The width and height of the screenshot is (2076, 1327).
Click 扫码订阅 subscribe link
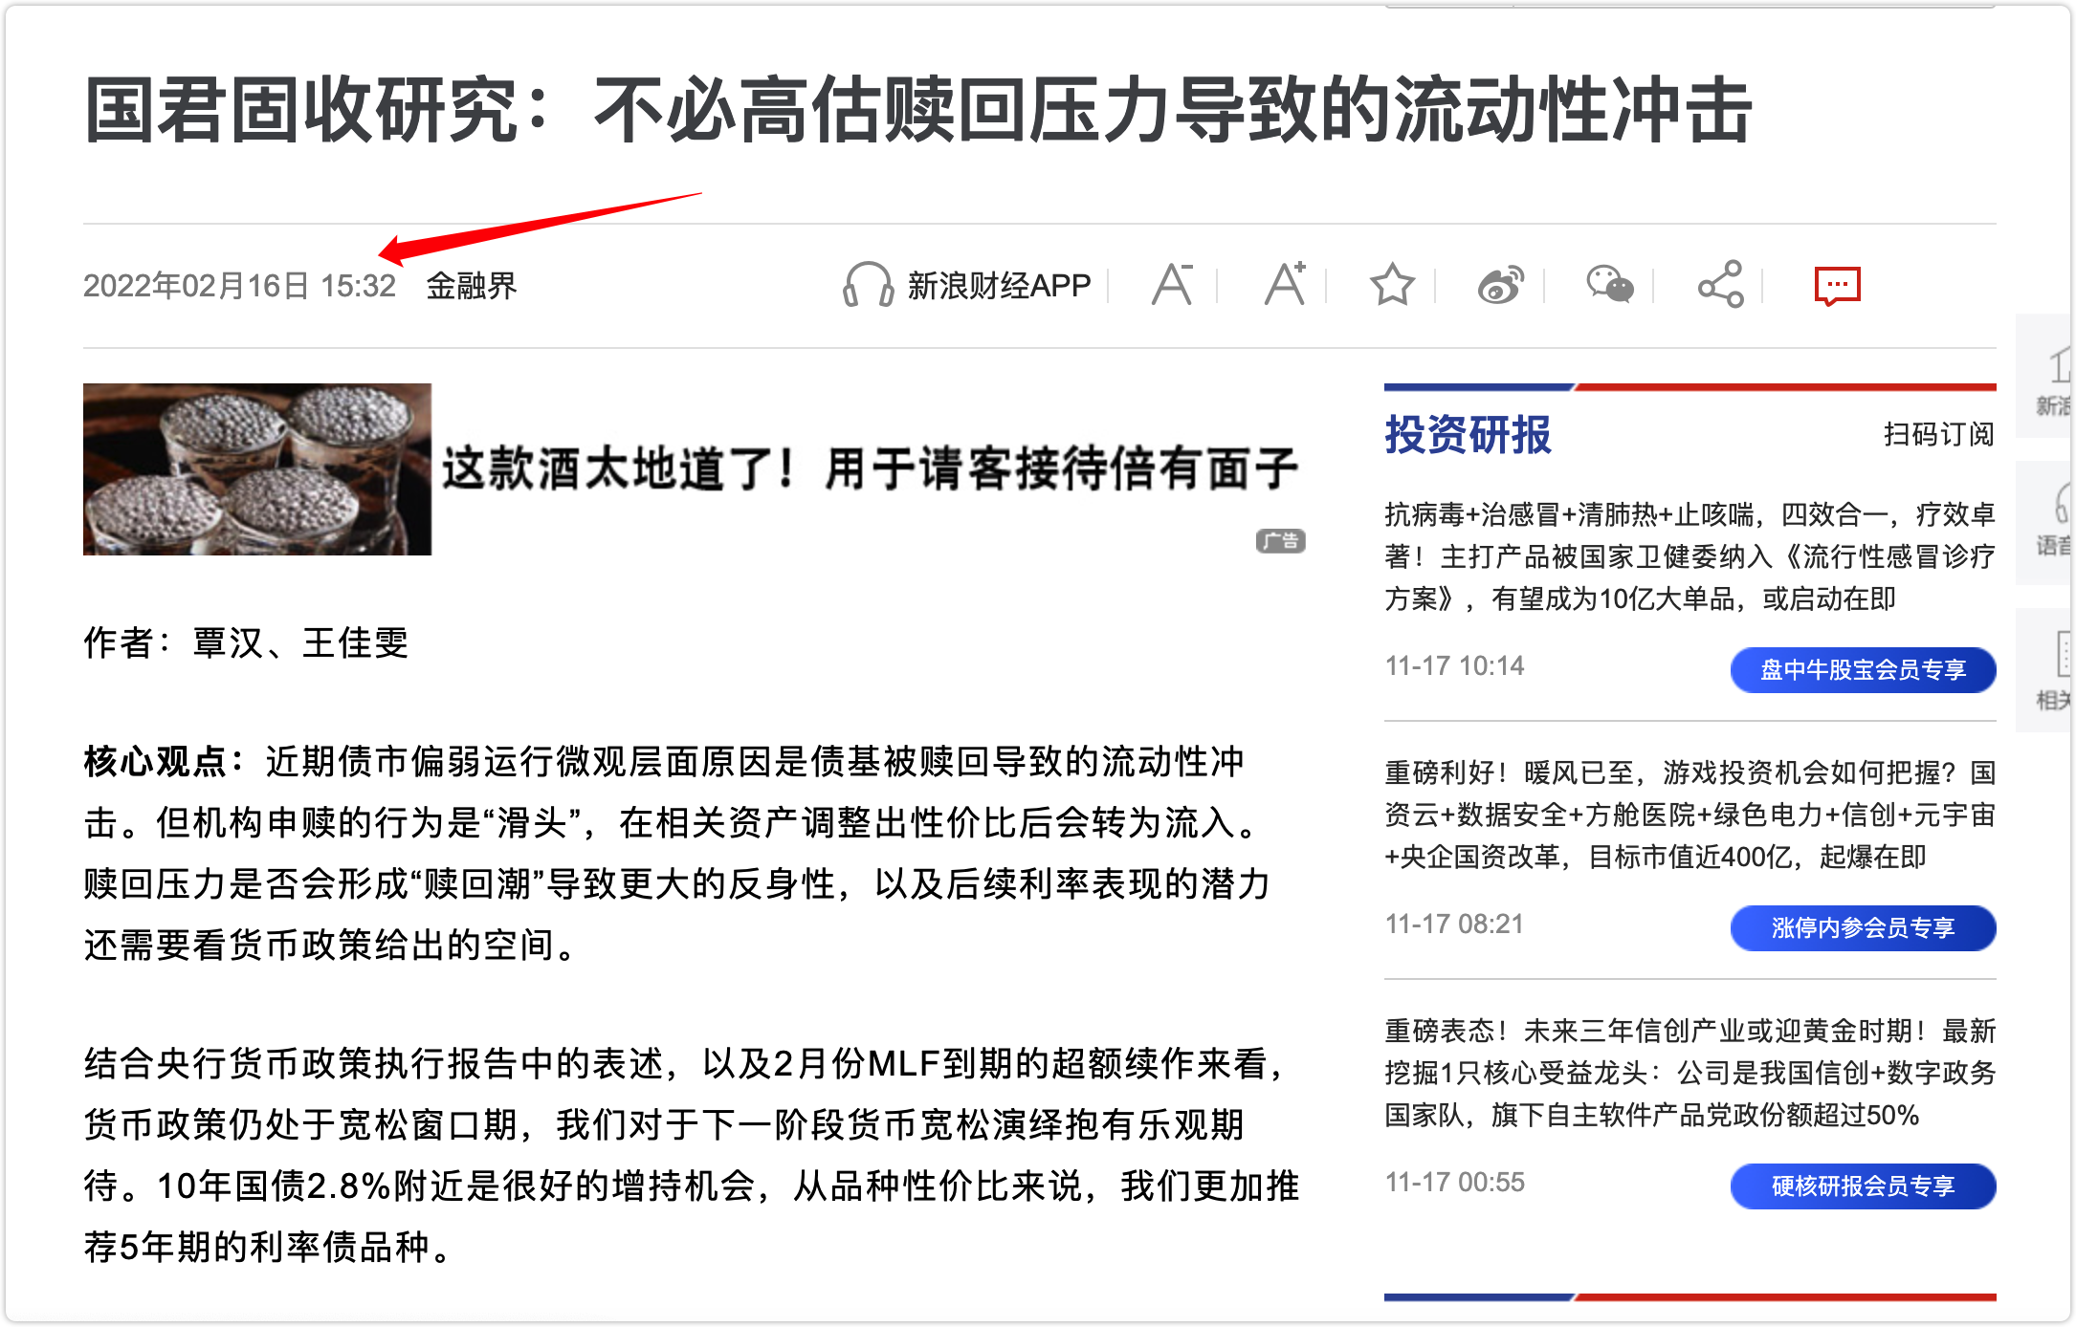(1938, 434)
